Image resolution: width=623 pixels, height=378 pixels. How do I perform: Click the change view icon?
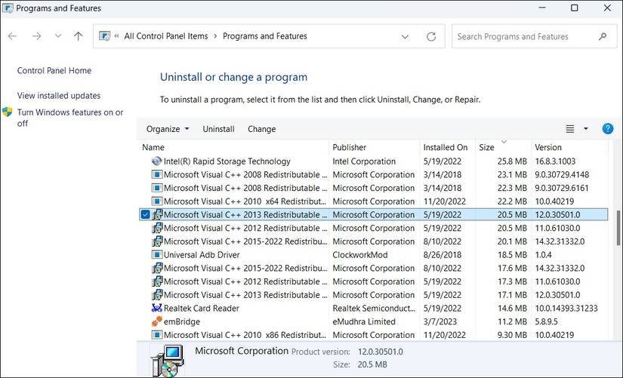(570, 129)
